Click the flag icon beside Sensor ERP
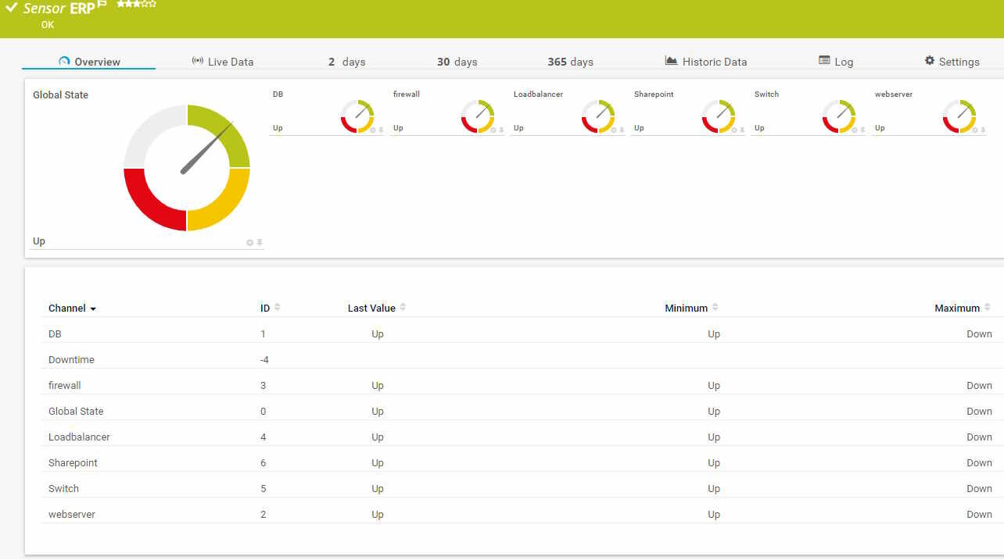Screen dimensions: 1004x560 pos(102,5)
